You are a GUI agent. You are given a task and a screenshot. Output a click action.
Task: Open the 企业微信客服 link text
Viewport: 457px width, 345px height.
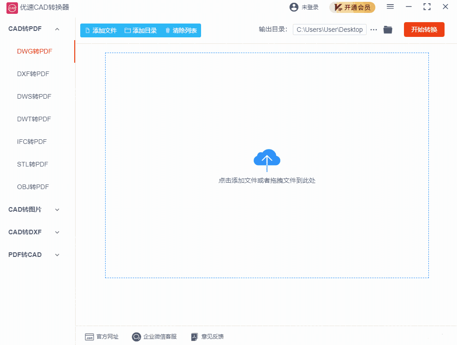(x=160, y=337)
